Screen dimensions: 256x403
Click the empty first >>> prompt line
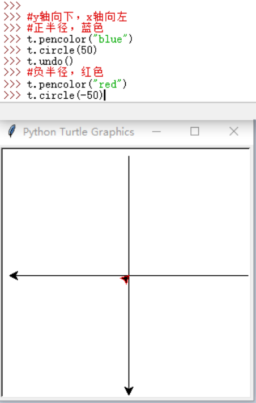coord(12,6)
